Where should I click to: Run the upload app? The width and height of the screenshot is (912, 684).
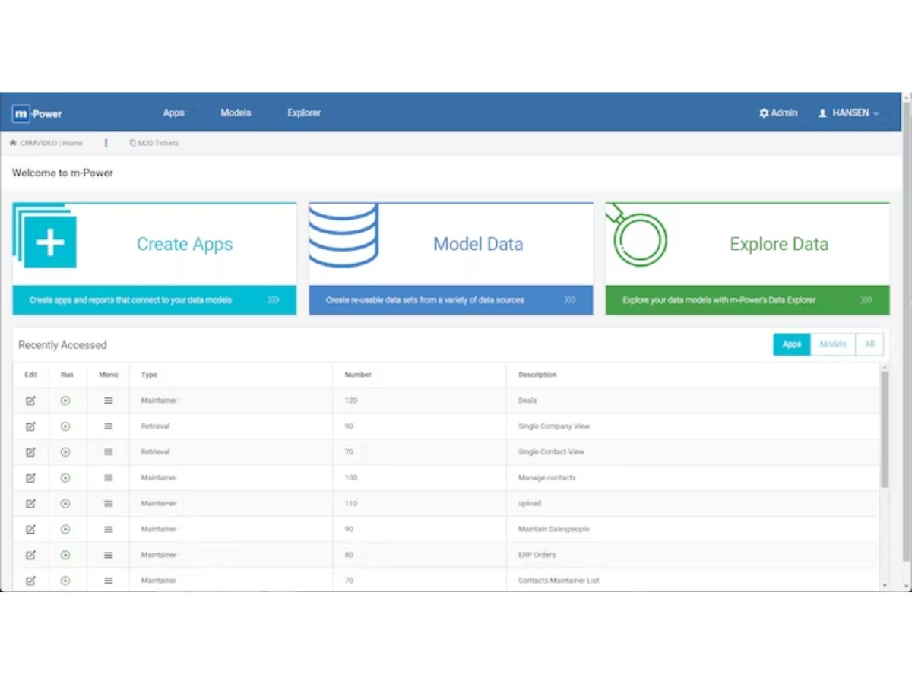point(65,504)
